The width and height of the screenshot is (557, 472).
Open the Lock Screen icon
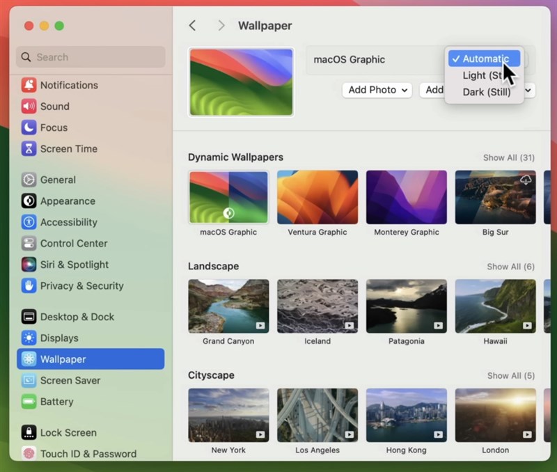pyautogui.click(x=29, y=432)
